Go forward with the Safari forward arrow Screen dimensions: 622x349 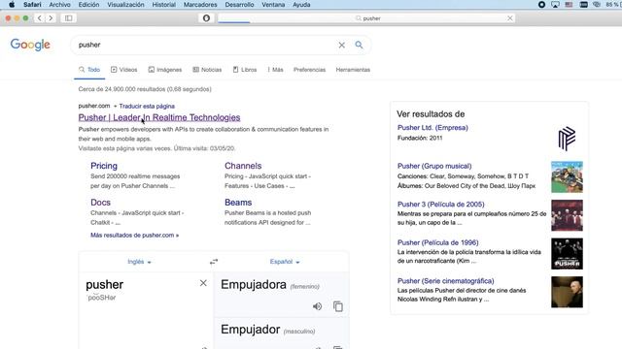tap(51, 18)
